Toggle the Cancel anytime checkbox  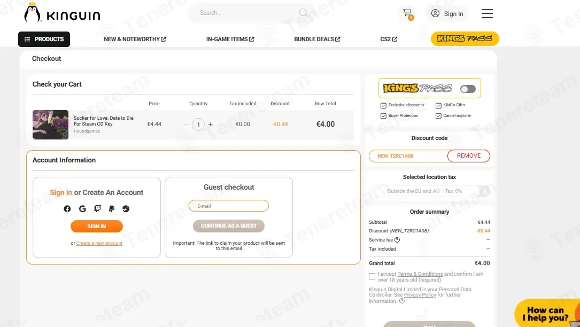[438, 116]
